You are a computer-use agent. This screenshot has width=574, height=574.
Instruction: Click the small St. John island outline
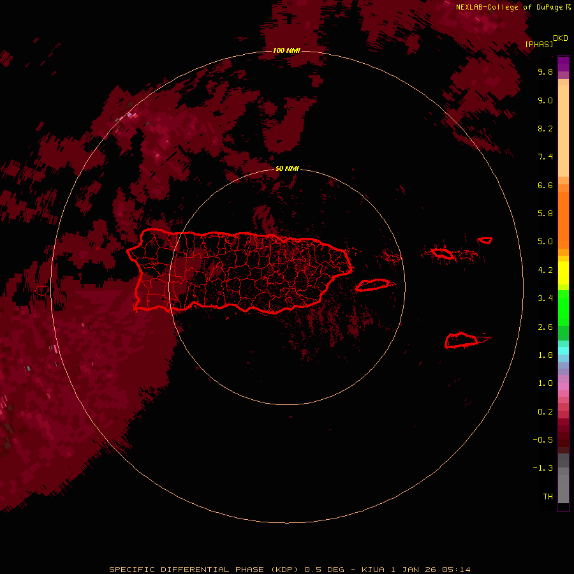coord(485,240)
